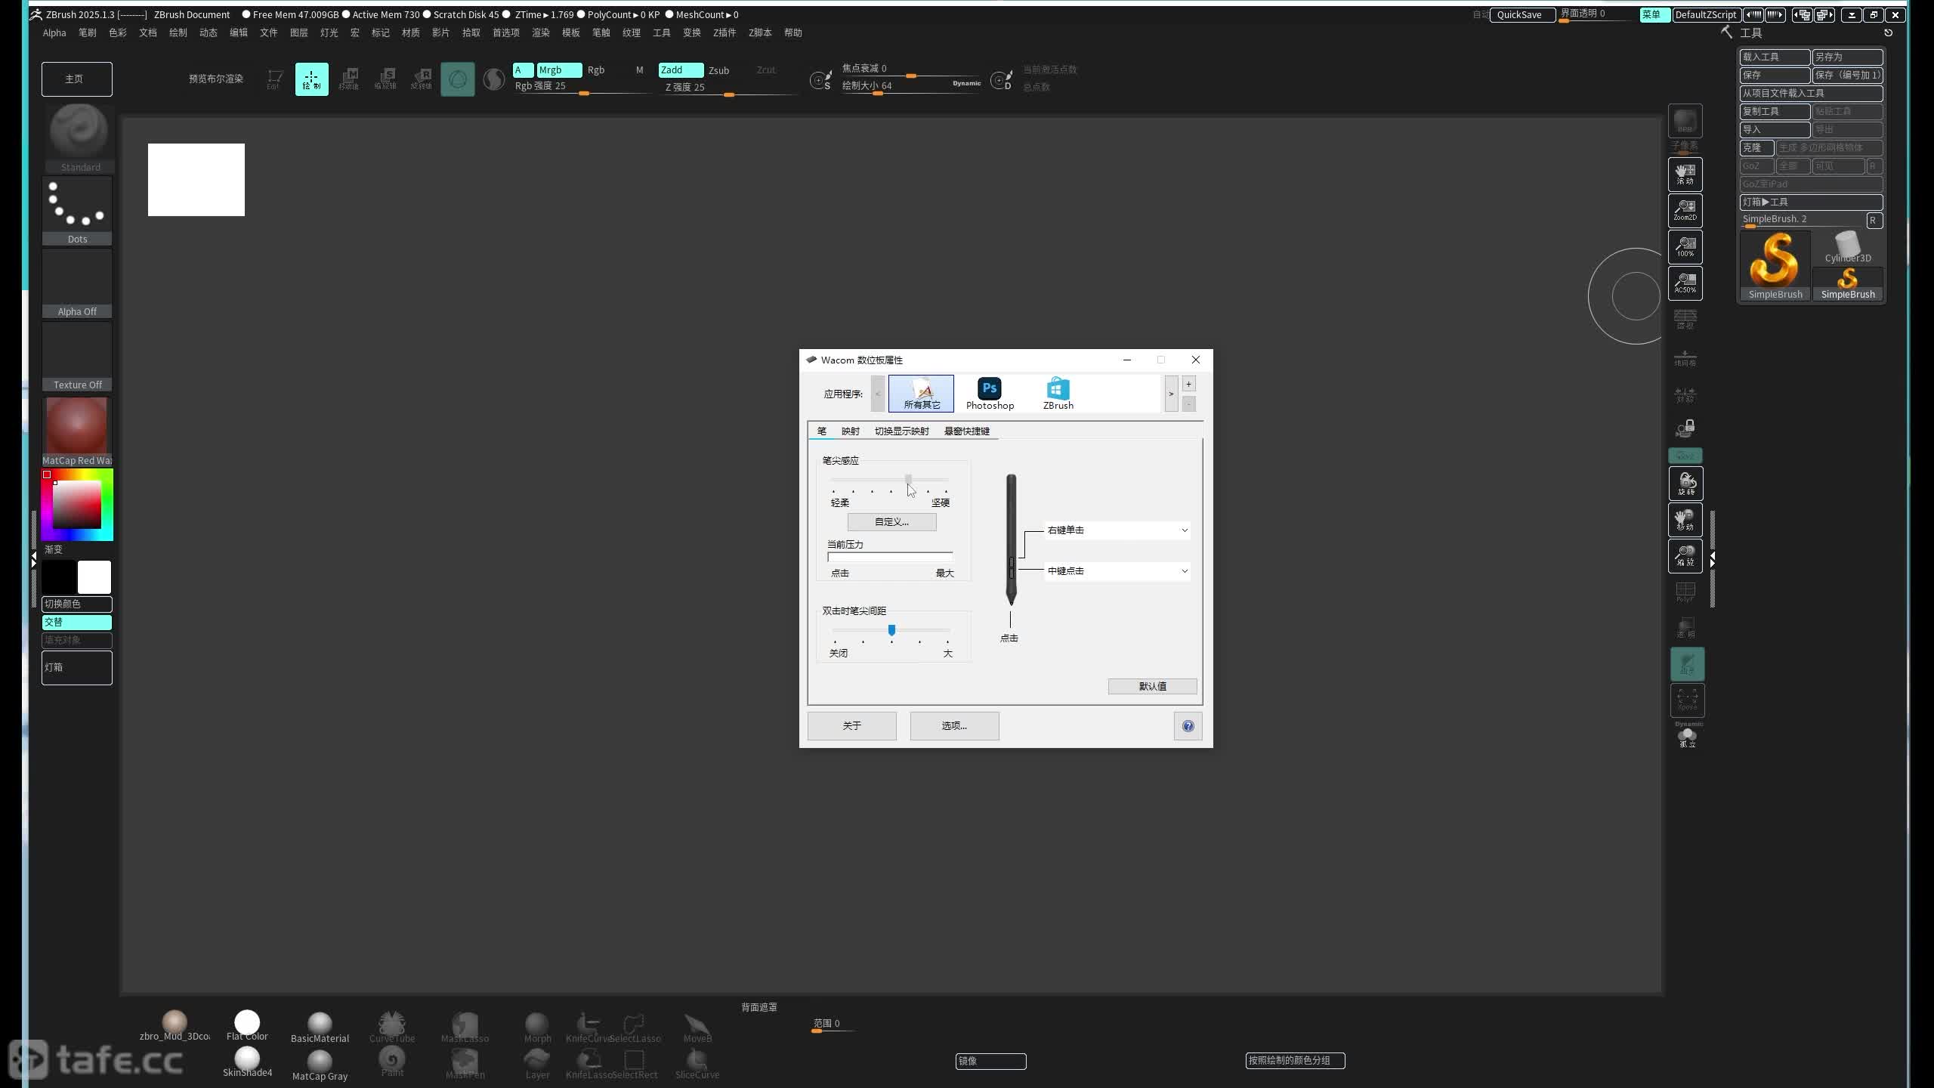The width and height of the screenshot is (1934, 1088).
Task: Toggle the 交替 alternate color button
Action: tap(76, 622)
